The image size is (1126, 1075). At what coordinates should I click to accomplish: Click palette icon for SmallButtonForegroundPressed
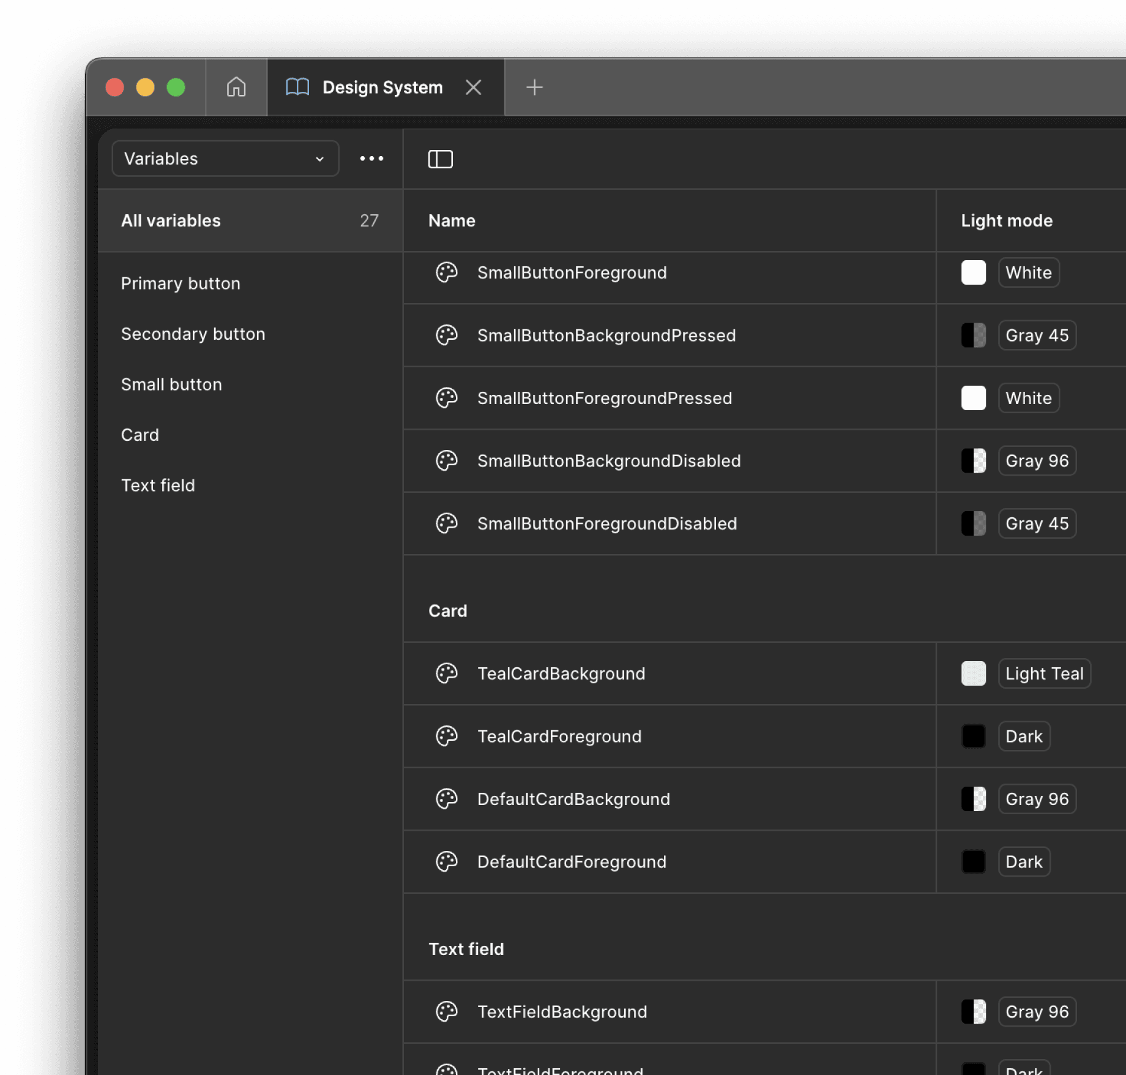(446, 398)
